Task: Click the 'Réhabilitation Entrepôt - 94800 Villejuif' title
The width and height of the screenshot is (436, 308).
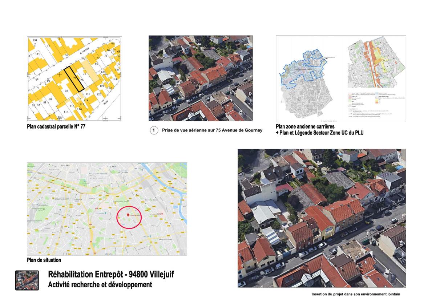Action: [111, 275]
